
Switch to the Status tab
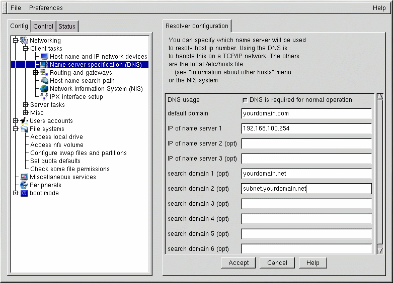(67, 27)
